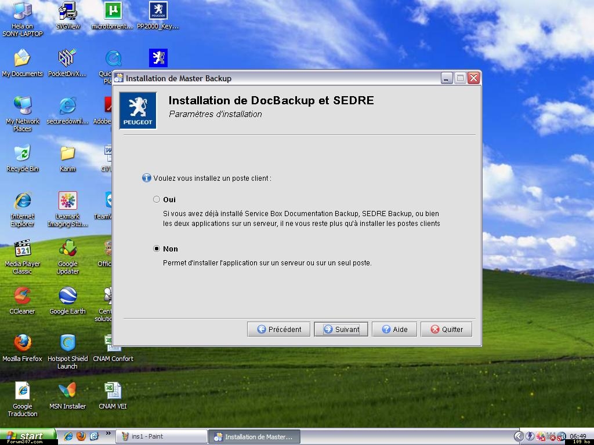Click the taskbar clock showing 06:49

[578, 436]
